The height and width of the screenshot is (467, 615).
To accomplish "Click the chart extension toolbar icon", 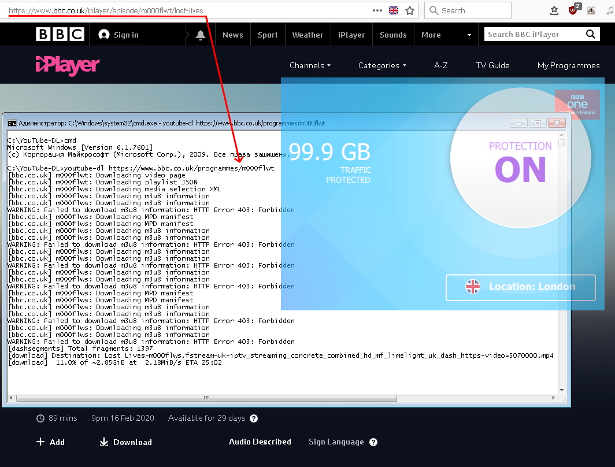I will (x=591, y=10).
